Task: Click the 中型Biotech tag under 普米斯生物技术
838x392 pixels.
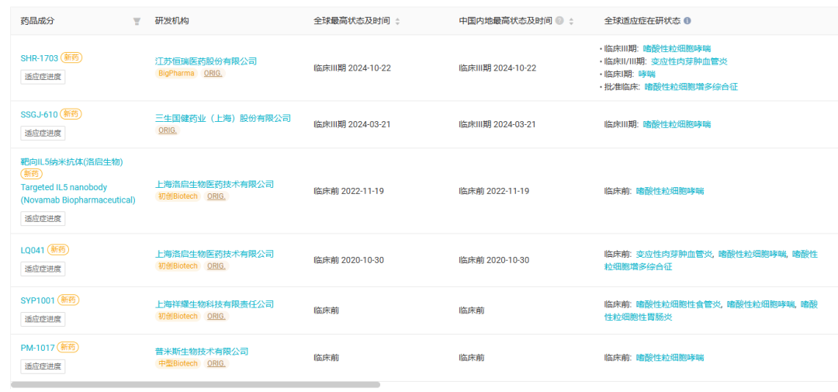Action: click(178, 363)
